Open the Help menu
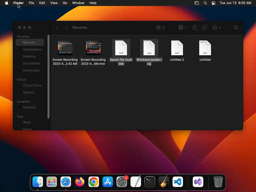 (93, 3)
